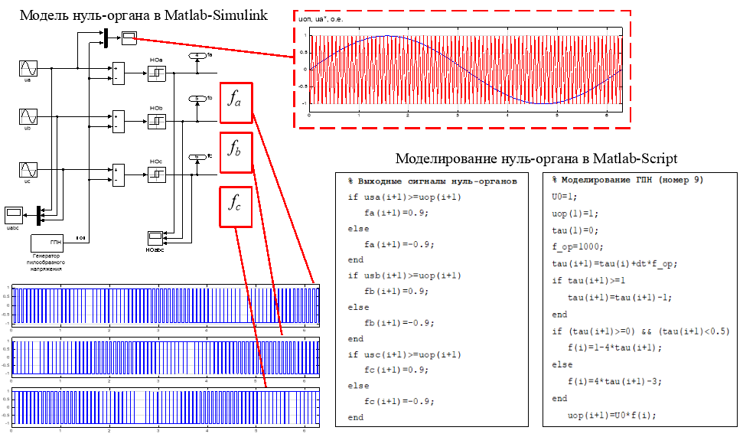Click the fc pulse signal plot
This screenshot has height=437, width=743.
[165, 406]
